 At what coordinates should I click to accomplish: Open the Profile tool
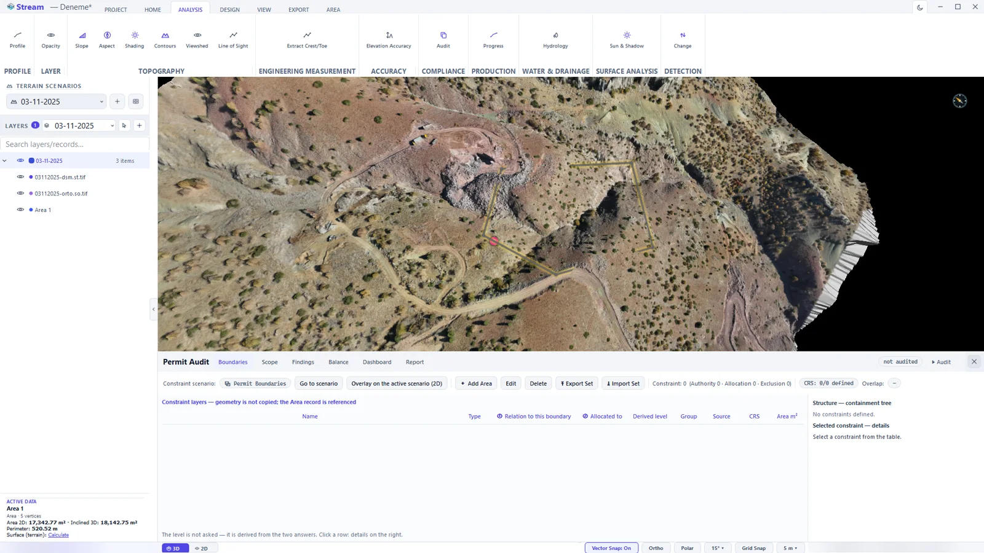17,39
